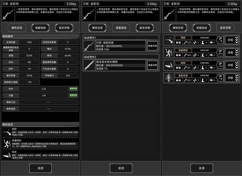This screenshot has height=176, width=242.
Task: Click brain icon in 持盾劈砍 stance row
Action: tap(211, 55)
